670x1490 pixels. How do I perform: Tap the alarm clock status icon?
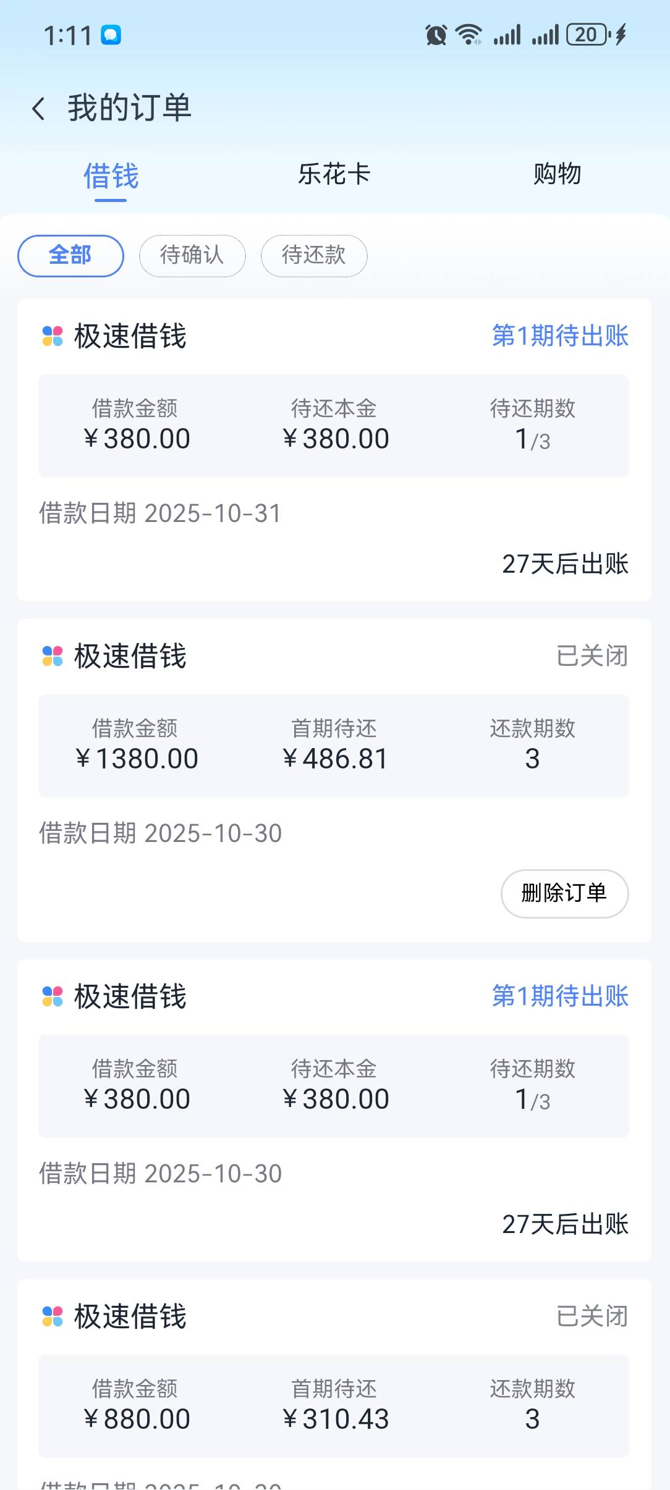click(x=436, y=35)
